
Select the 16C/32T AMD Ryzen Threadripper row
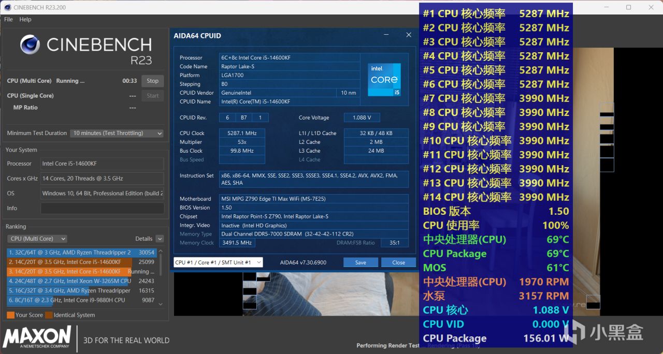81,291
